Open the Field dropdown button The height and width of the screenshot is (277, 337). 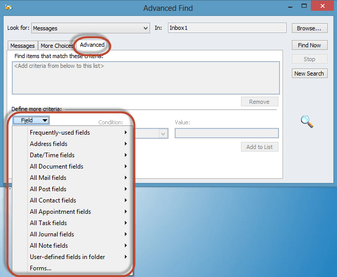point(31,120)
